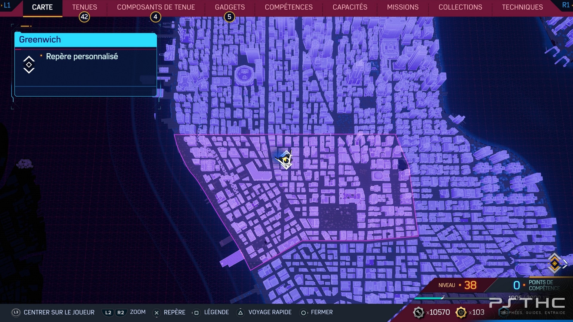This screenshot has width=573, height=322.
Task: Open the COMPOSANTS DE TENUE tab
Action: click(x=156, y=7)
